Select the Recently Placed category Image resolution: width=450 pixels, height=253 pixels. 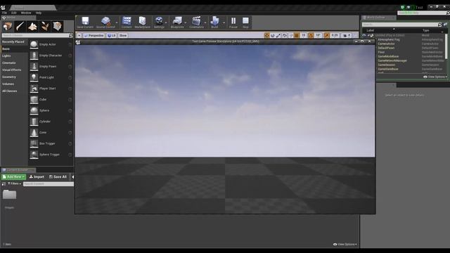[x=14, y=42]
